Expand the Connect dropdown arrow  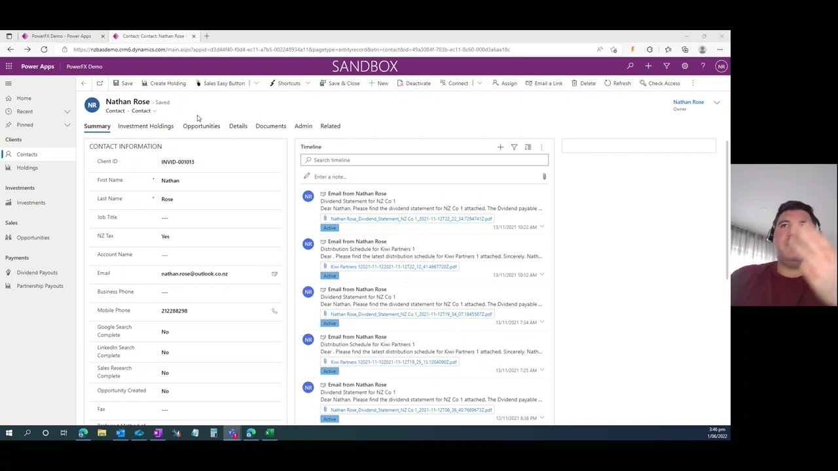pyautogui.click(x=479, y=83)
